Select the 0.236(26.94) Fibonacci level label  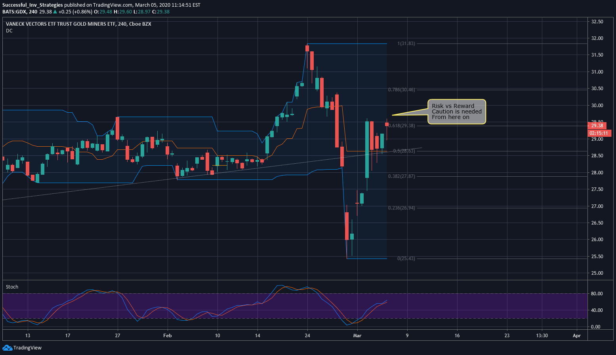click(x=402, y=208)
